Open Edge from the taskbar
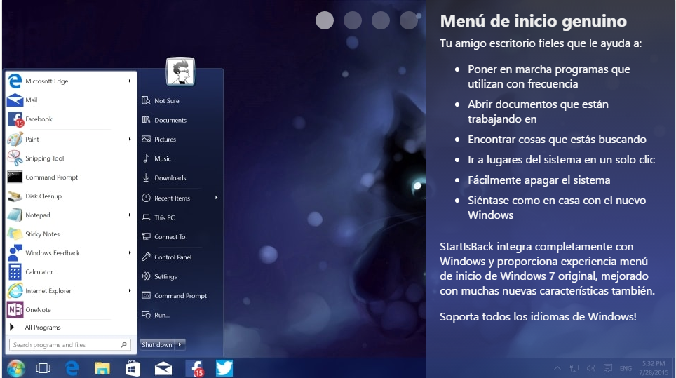This screenshot has width=676, height=378. 72,368
